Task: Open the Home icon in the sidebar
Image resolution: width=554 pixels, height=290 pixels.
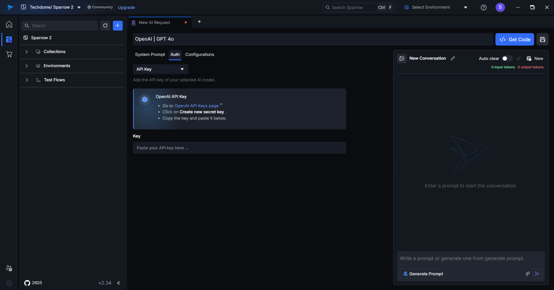Action: click(9, 25)
